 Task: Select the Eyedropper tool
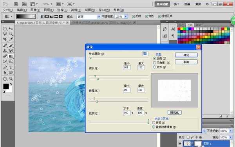(x=11, y=39)
